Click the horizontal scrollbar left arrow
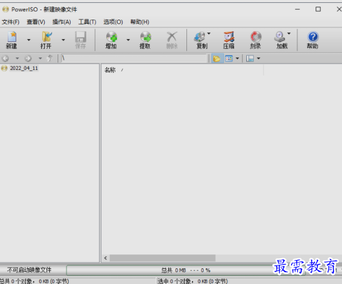342x284 pixels. (x=106, y=258)
